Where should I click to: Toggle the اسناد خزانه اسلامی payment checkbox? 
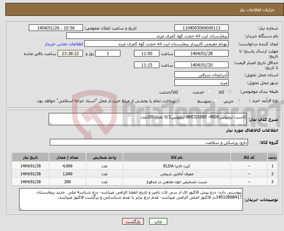pos(181,100)
